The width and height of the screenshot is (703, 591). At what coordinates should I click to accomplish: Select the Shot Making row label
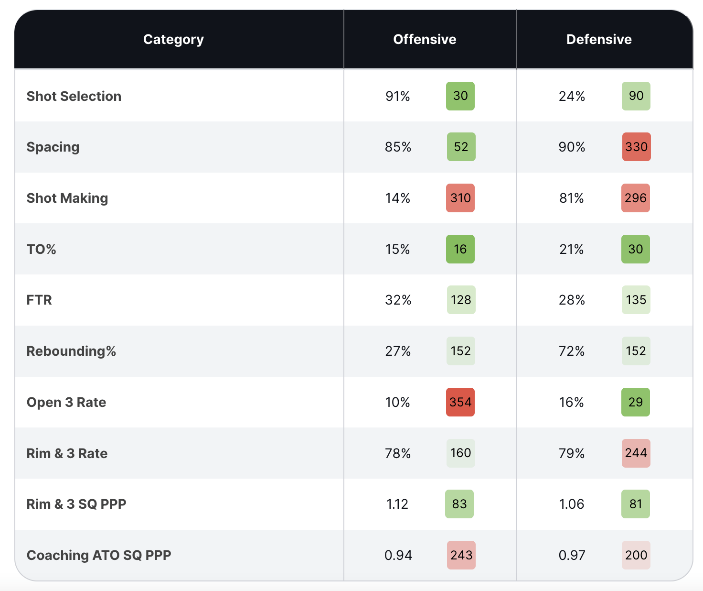[x=67, y=198]
